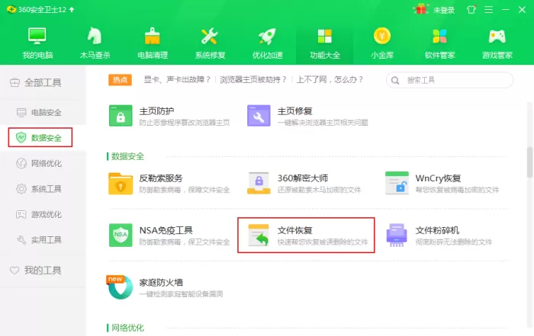Open 游戏管家 gamepad icon
The width and height of the screenshot is (534, 336).
pyautogui.click(x=497, y=36)
